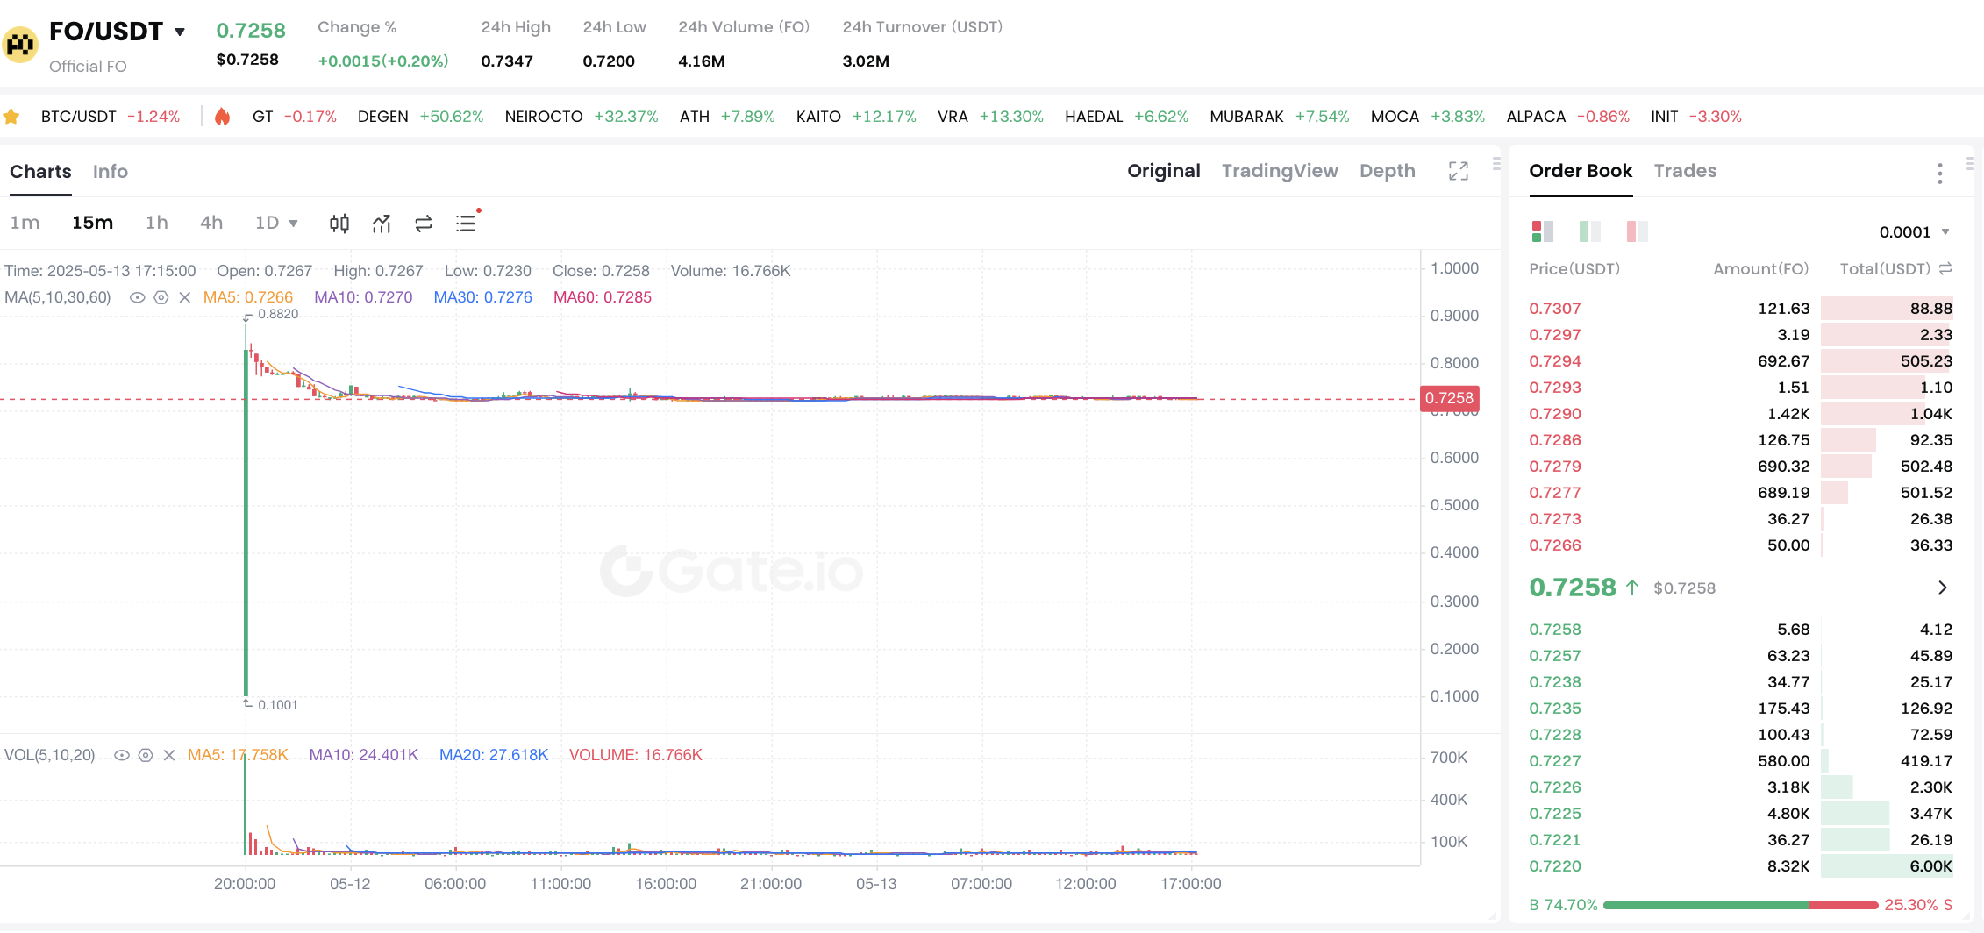Viewport: 1984px width, 933px height.
Task: Hide the VOL(5,10,20) indicator with eye icon
Action: [122, 755]
